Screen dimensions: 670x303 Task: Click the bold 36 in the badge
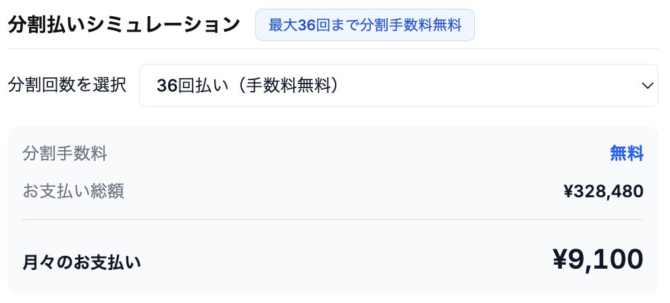point(307,25)
